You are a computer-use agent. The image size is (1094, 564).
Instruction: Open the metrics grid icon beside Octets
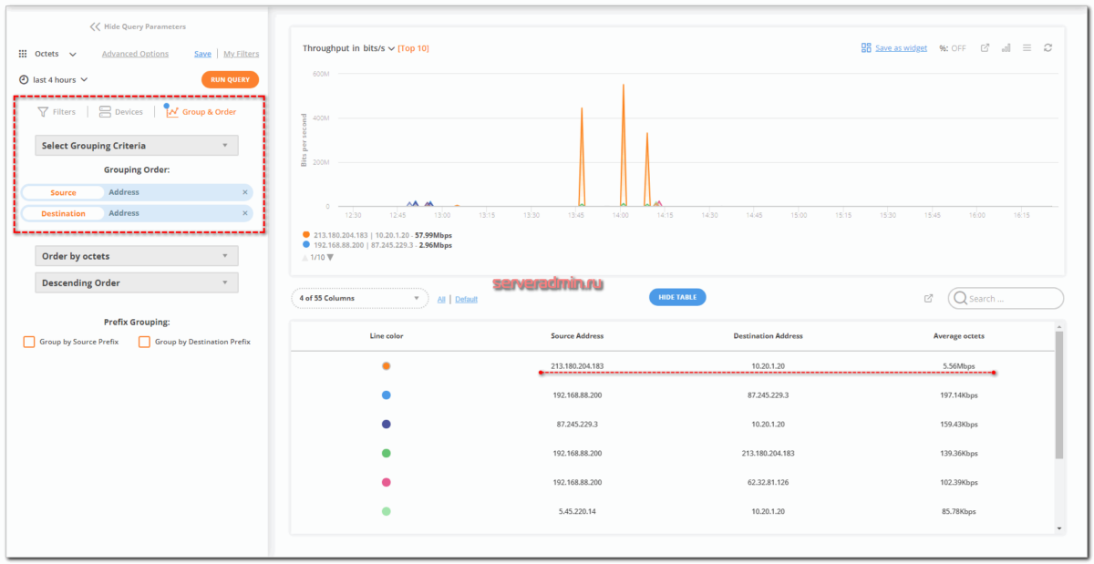coord(22,54)
